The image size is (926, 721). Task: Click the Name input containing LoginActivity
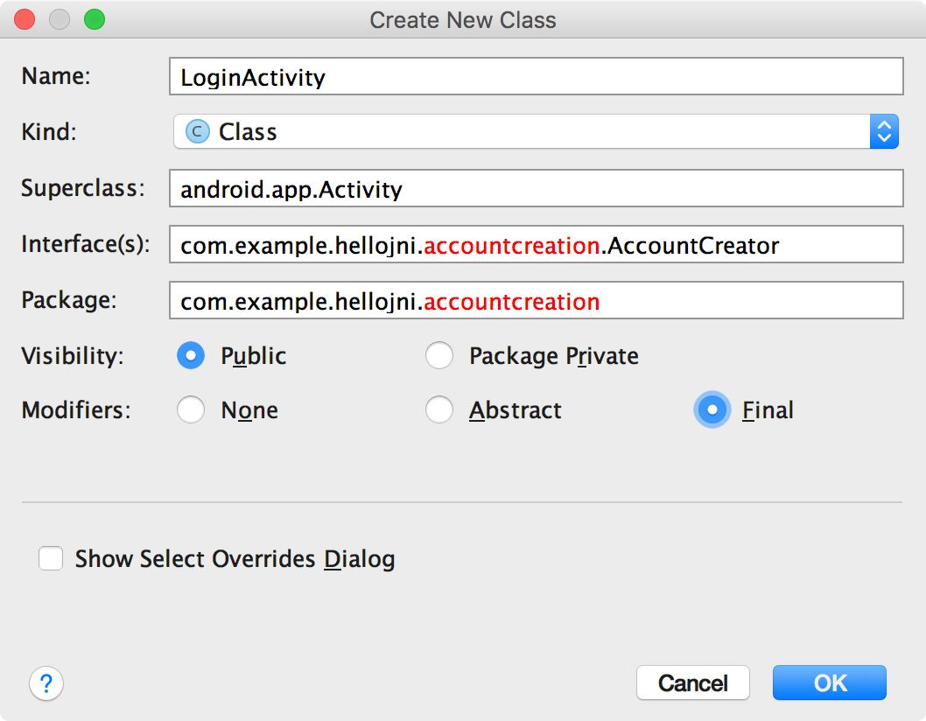[536, 76]
